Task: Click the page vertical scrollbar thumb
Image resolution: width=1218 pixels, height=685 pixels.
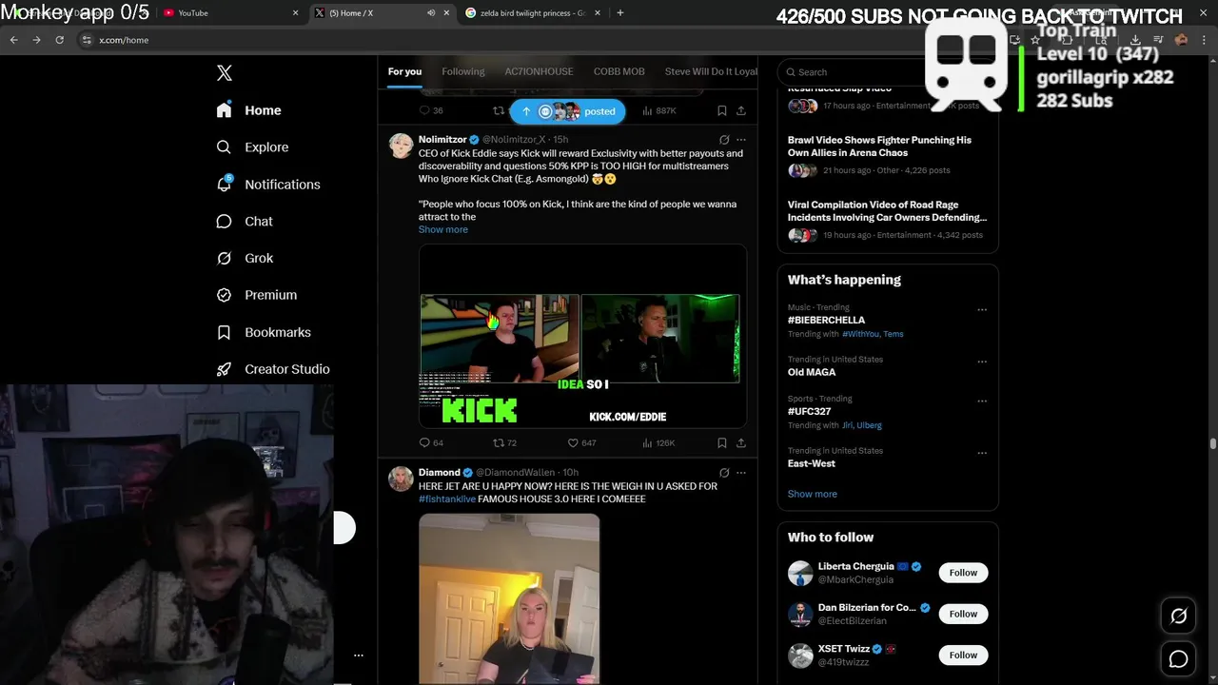Action: tap(1212, 444)
